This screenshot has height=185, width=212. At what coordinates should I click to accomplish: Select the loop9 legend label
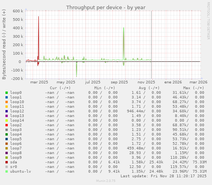pyautogui.click(x=16, y=158)
